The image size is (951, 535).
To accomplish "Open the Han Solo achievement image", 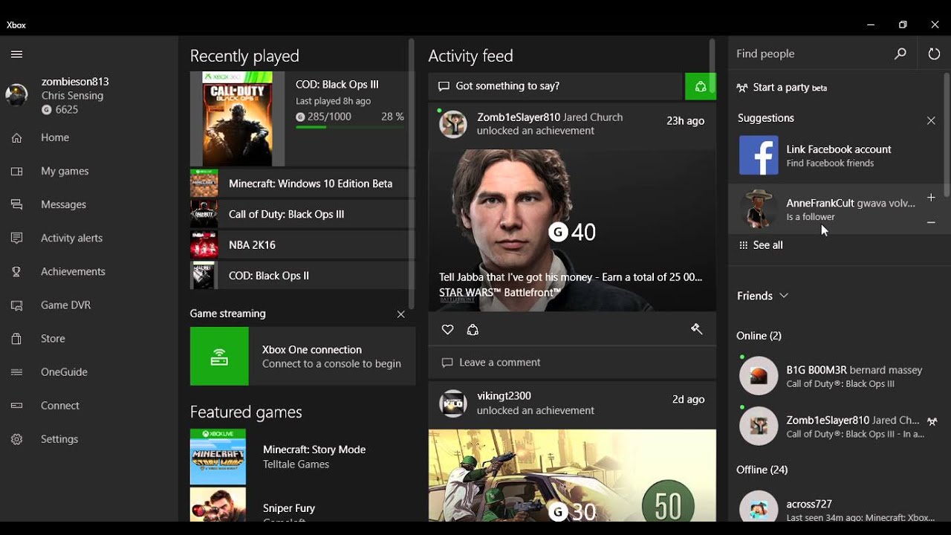I will pos(572,230).
